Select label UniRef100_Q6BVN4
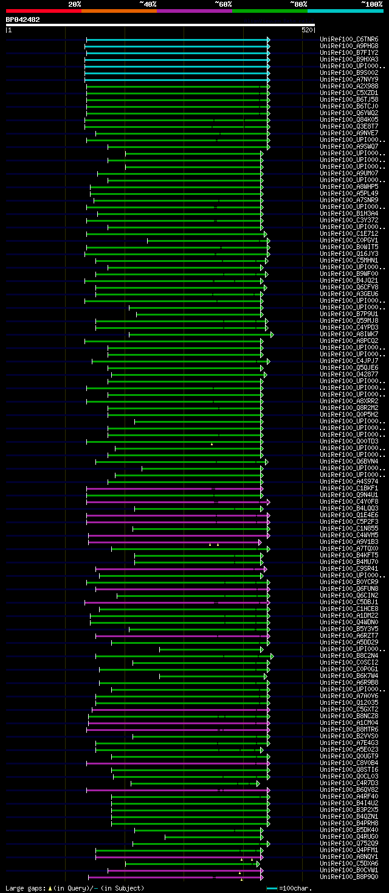Screen dimensions: 389x893 349,462
